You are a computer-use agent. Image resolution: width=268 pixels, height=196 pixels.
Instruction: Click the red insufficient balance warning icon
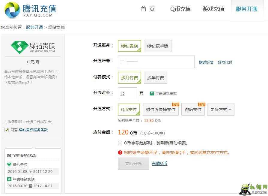[120, 152]
